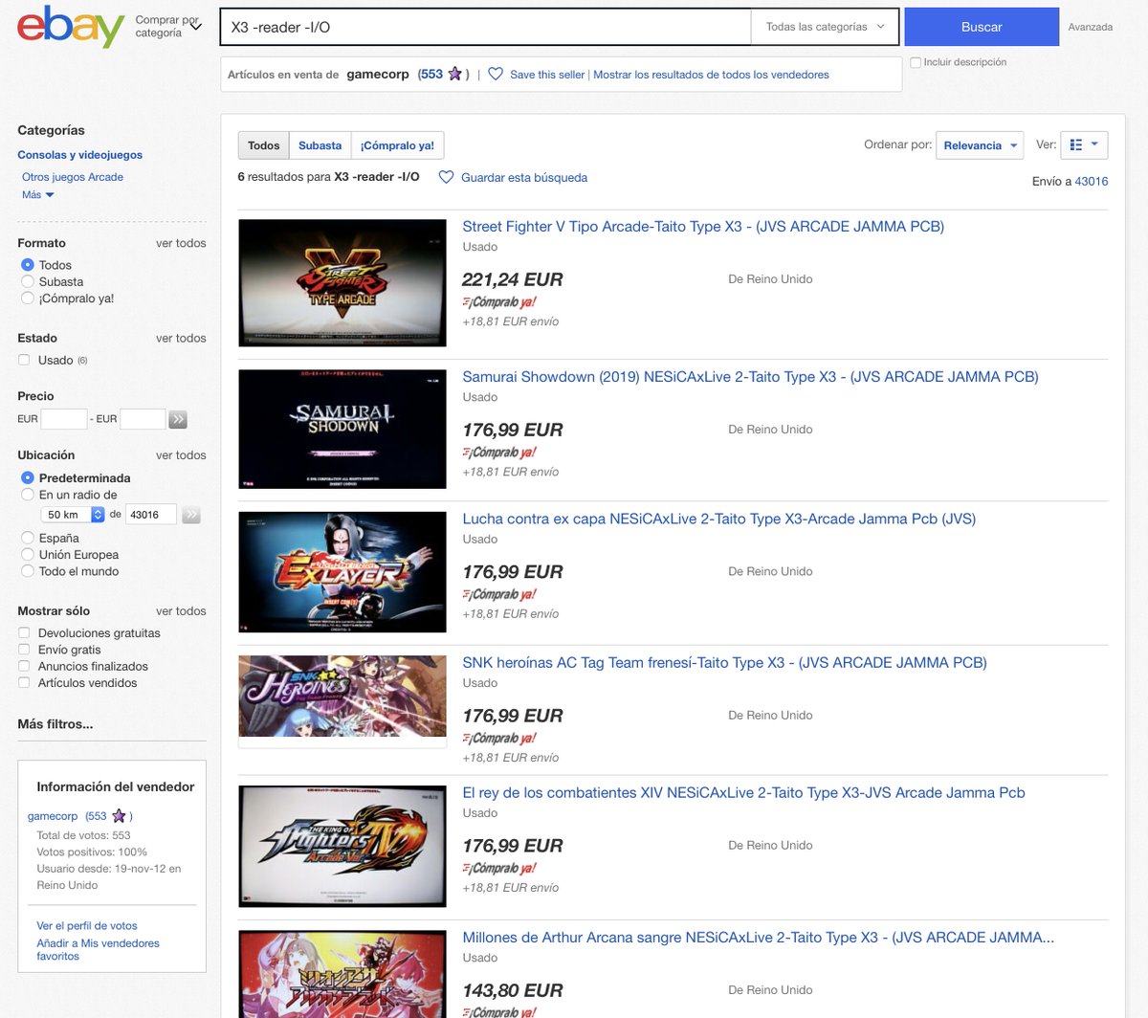Open EX Layer listing thumbnail

(x=342, y=572)
